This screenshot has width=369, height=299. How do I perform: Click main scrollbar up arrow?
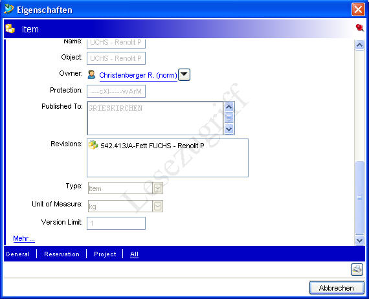pyautogui.click(x=359, y=45)
